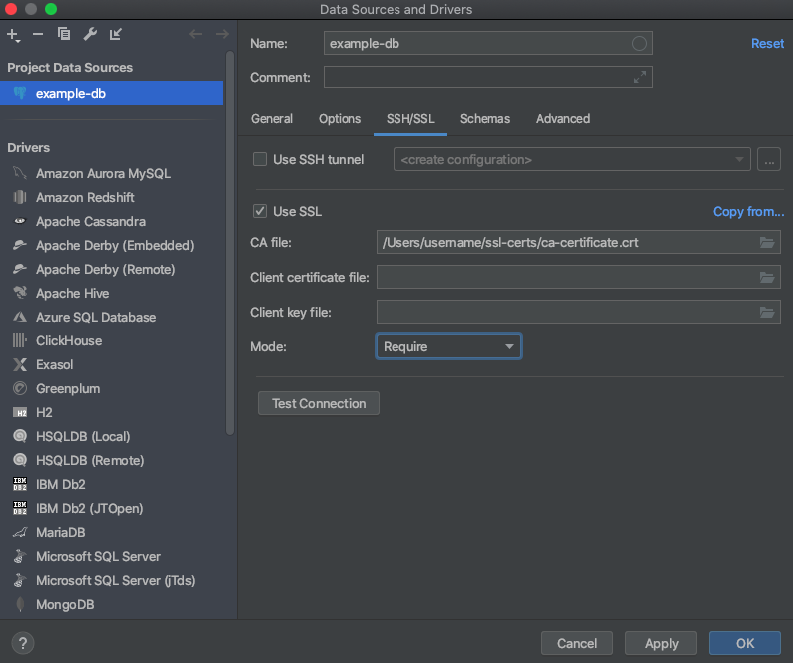This screenshot has height=663, width=793.
Task: Click the Client key file field
Action: pos(578,313)
